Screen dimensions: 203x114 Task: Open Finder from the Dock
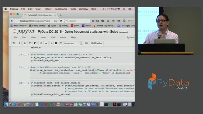click(6, 104)
